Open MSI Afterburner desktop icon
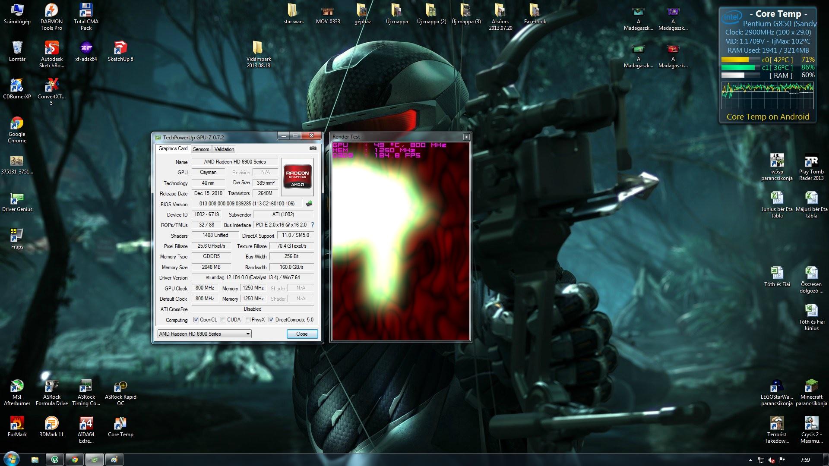Image resolution: width=829 pixels, height=466 pixels. point(17,386)
